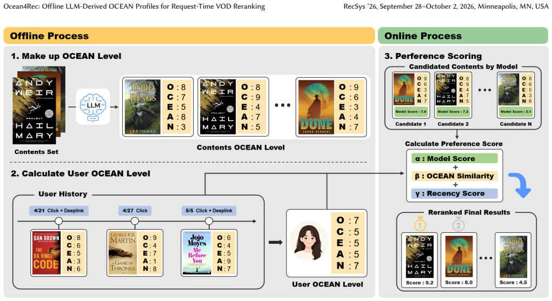Click the 'User History' label
Image resolution: width=552 pixels, height=301 pixels.
pyautogui.click(x=63, y=194)
